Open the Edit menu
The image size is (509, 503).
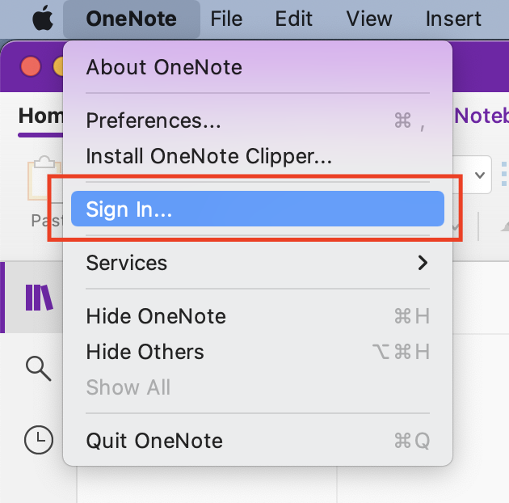pos(294,19)
